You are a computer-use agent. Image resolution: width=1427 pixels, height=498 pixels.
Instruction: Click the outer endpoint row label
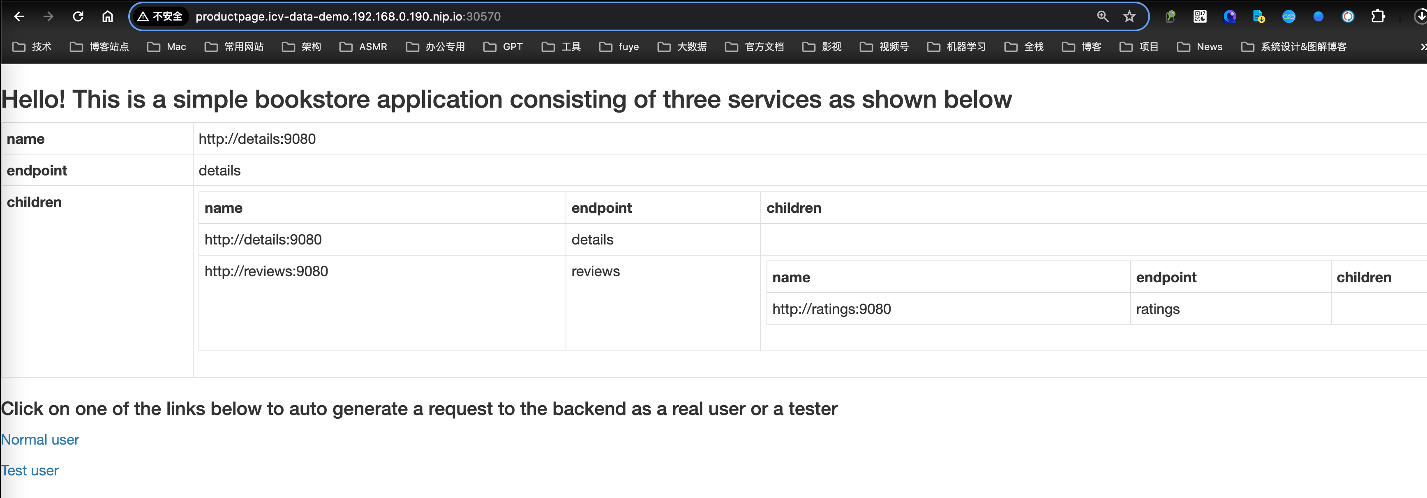click(37, 171)
